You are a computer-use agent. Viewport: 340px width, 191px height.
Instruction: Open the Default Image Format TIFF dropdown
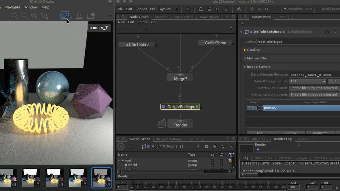pyautogui.click(x=308, y=81)
